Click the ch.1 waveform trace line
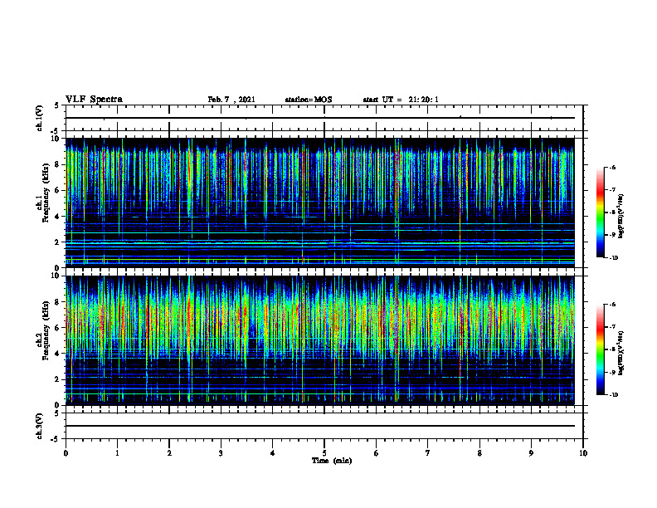The image size is (657, 508). tap(320, 118)
